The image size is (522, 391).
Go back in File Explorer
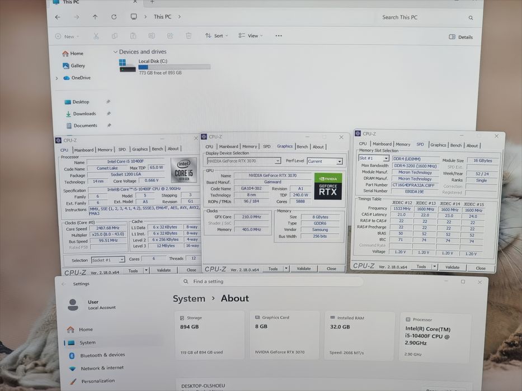[58, 17]
